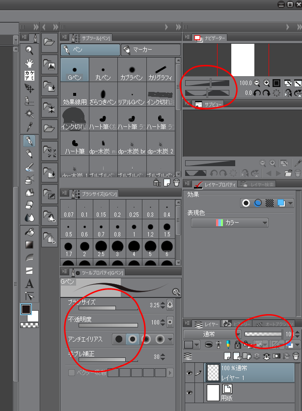Screen dimensions: 302x411
Task: Select the Gradient tool
Action: pyautogui.click(x=29, y=244)
